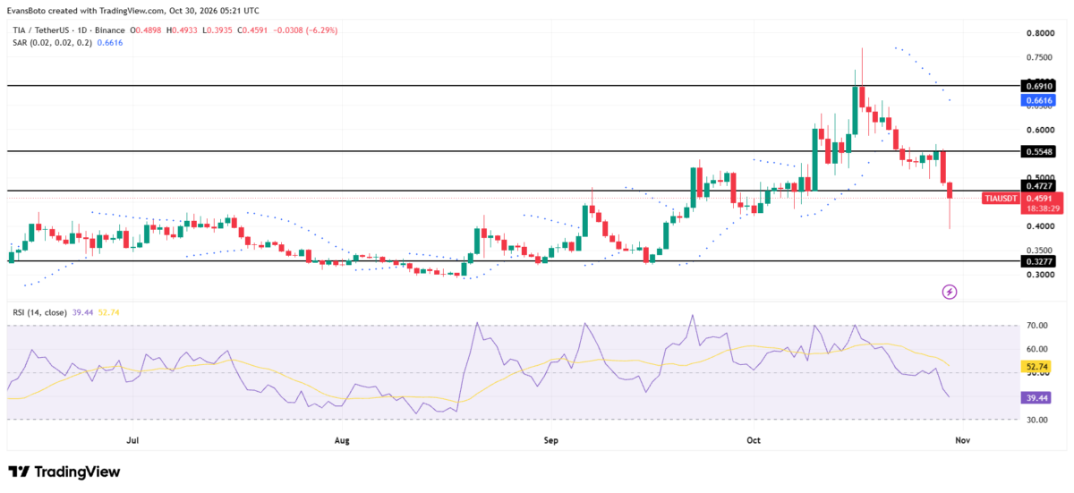Click the 0.8000 price axis tick
This screenshot has height=493, width=1074.
pyautogui.click(x=1039, y=34)
